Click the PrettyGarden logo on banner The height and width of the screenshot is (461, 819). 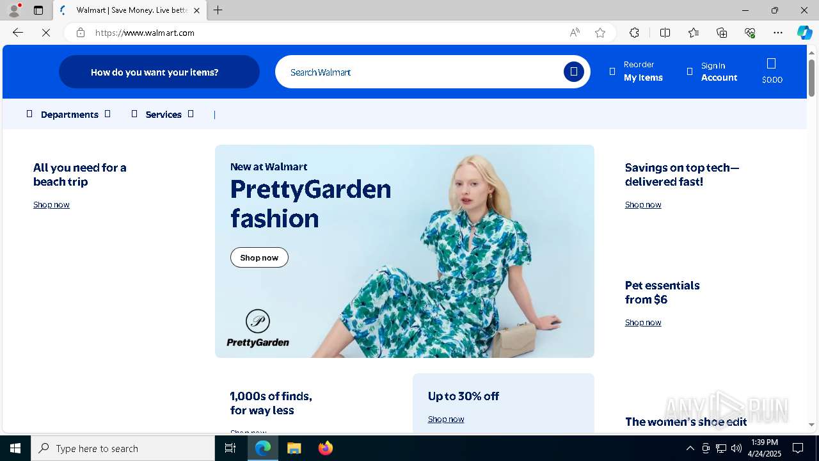coord(258,328)
